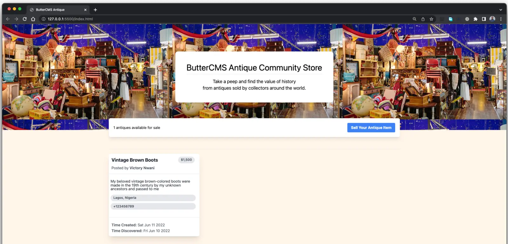The width and height of the screenshot is (508, 244).
Task: Share this page using the share icon
Action: (423, 19)
